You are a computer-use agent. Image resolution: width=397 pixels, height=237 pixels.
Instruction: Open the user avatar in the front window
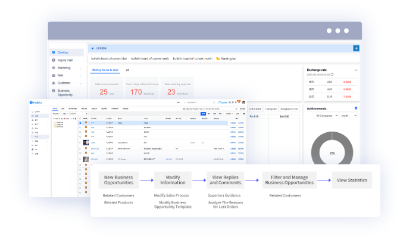pos(243,102)
